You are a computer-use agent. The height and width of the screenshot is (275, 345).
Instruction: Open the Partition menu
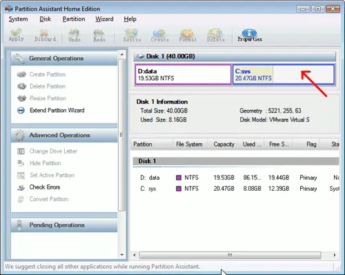pyautogui.click(x=74, y=19)
